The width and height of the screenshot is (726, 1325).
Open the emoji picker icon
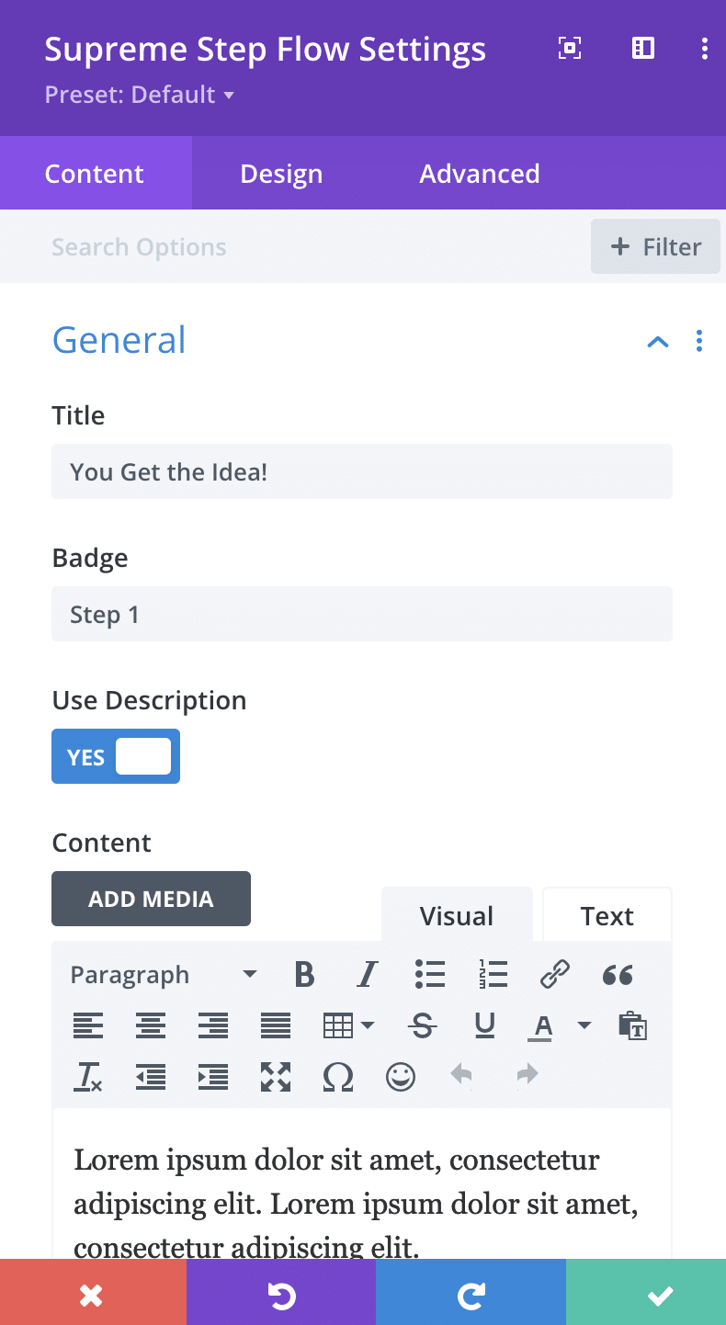[x=401, y=1076]
